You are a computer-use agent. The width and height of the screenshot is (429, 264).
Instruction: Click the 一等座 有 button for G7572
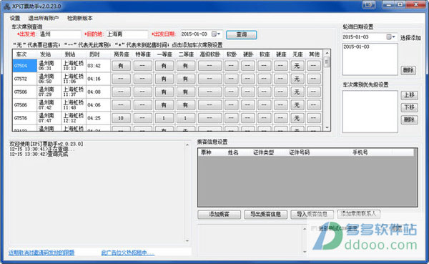tap(164, 79)
